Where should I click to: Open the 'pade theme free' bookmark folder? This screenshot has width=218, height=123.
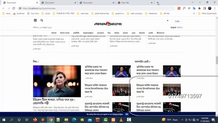click(x=100, y=13)
